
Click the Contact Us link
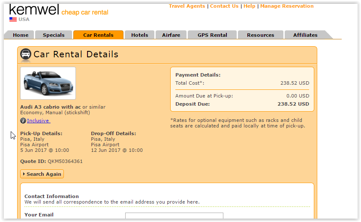pos(224,6)
